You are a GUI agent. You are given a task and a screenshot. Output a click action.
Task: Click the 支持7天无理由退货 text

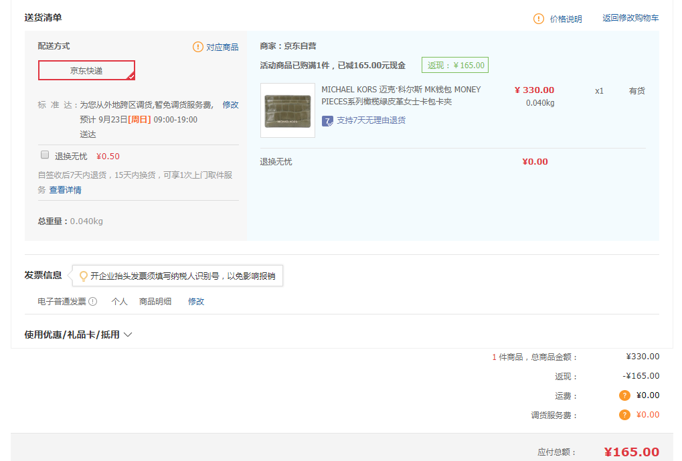point(371,120)
